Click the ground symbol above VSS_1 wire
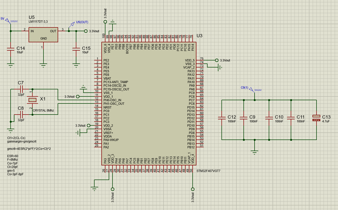Screen dimensions: 338x210 coord(83,87)
